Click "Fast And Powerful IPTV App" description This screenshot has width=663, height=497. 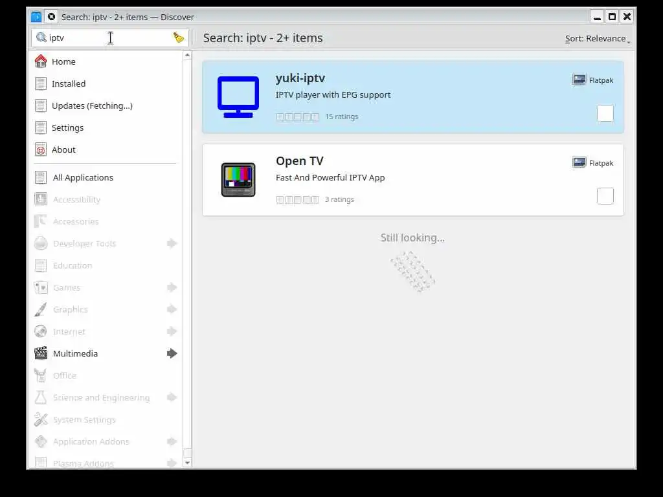pyautogui.click(x=330, y=177)
